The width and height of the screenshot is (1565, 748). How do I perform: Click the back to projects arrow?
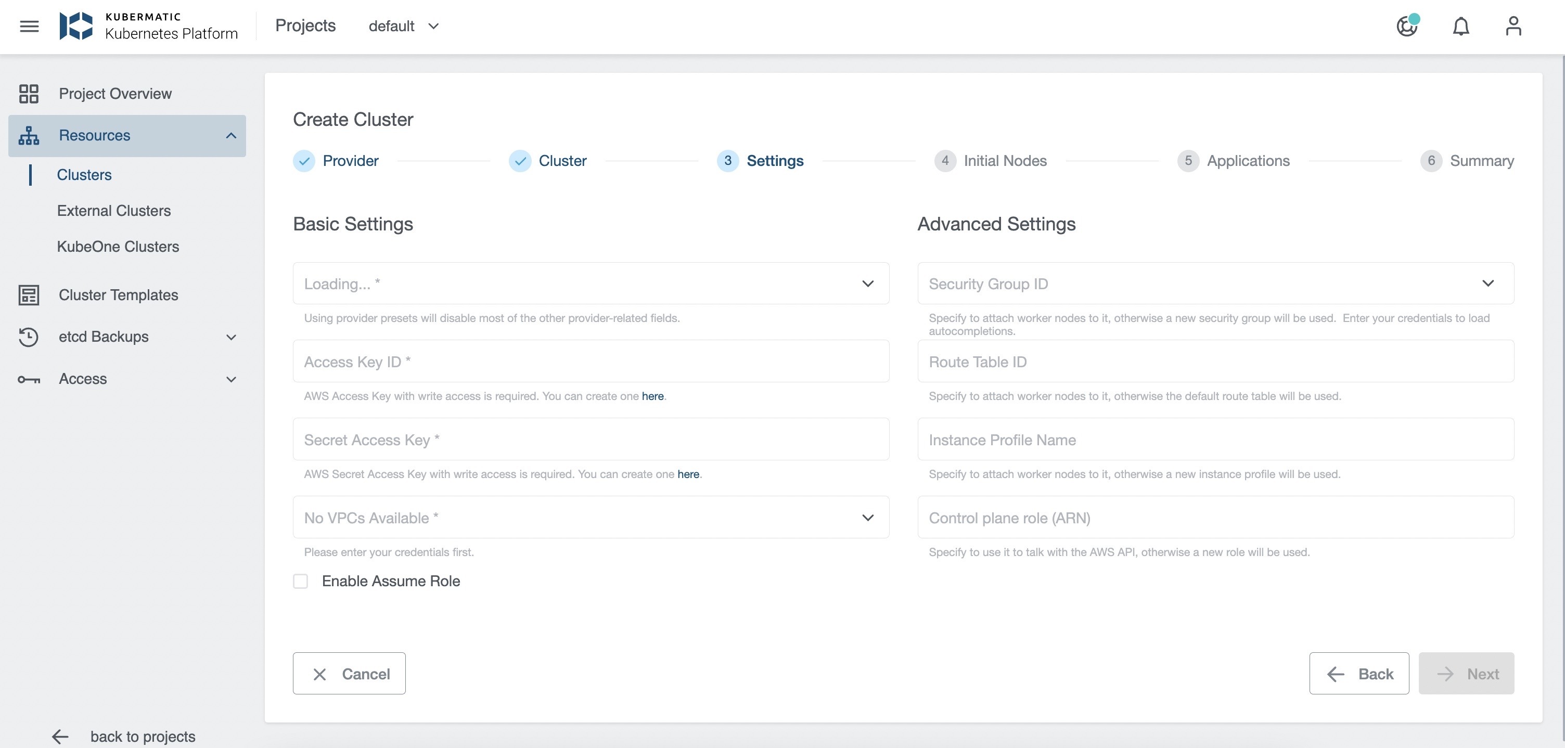[60, 737]
